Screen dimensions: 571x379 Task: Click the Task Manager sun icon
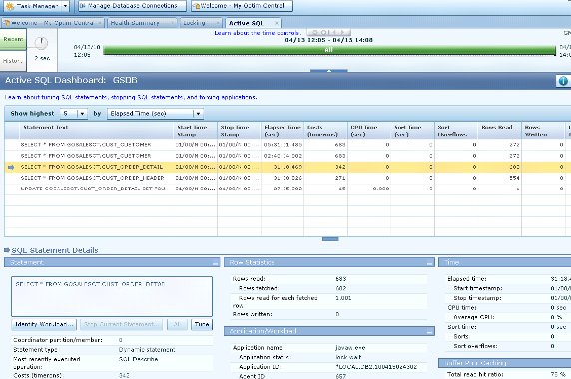tap(10, 6)
